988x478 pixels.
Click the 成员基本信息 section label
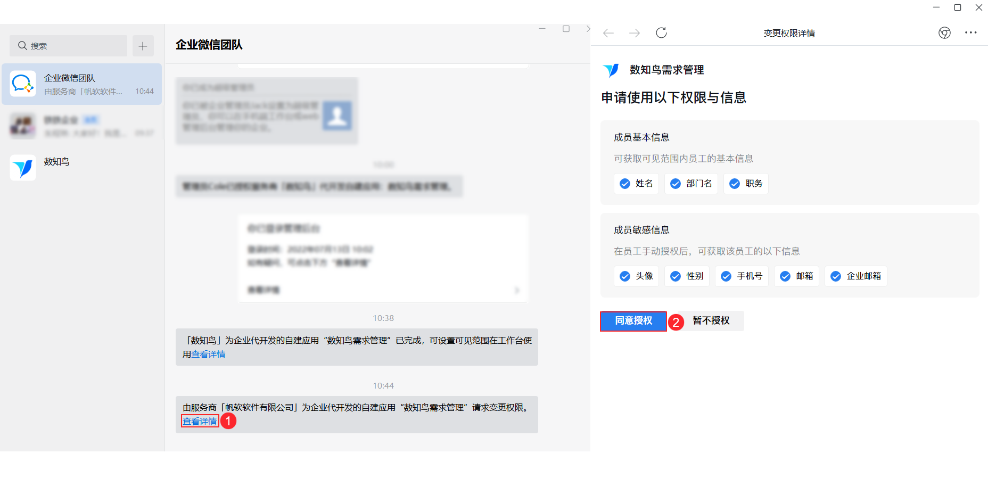(x=641, y=137)
